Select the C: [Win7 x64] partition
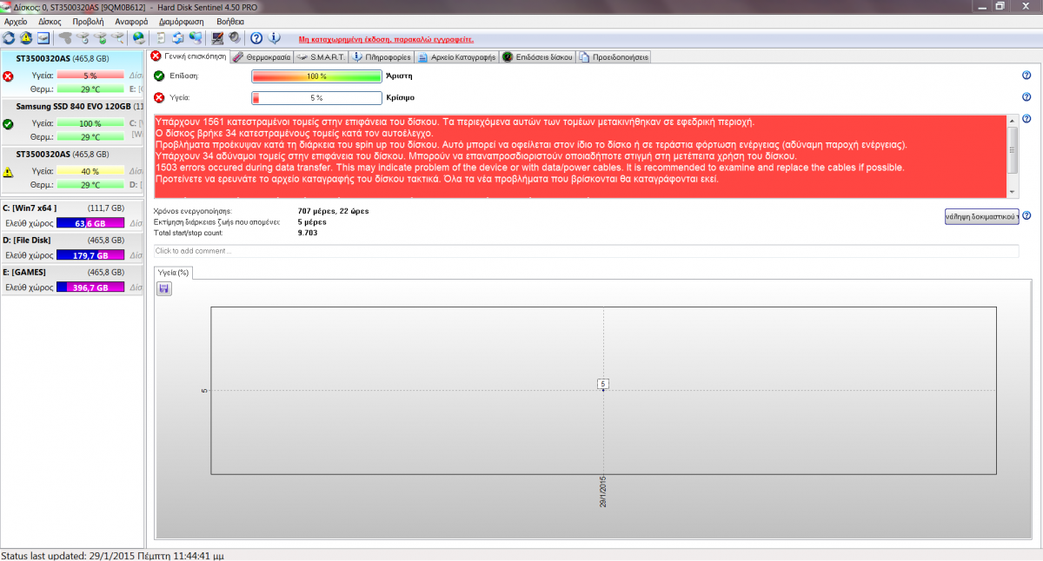 point(73,216)
